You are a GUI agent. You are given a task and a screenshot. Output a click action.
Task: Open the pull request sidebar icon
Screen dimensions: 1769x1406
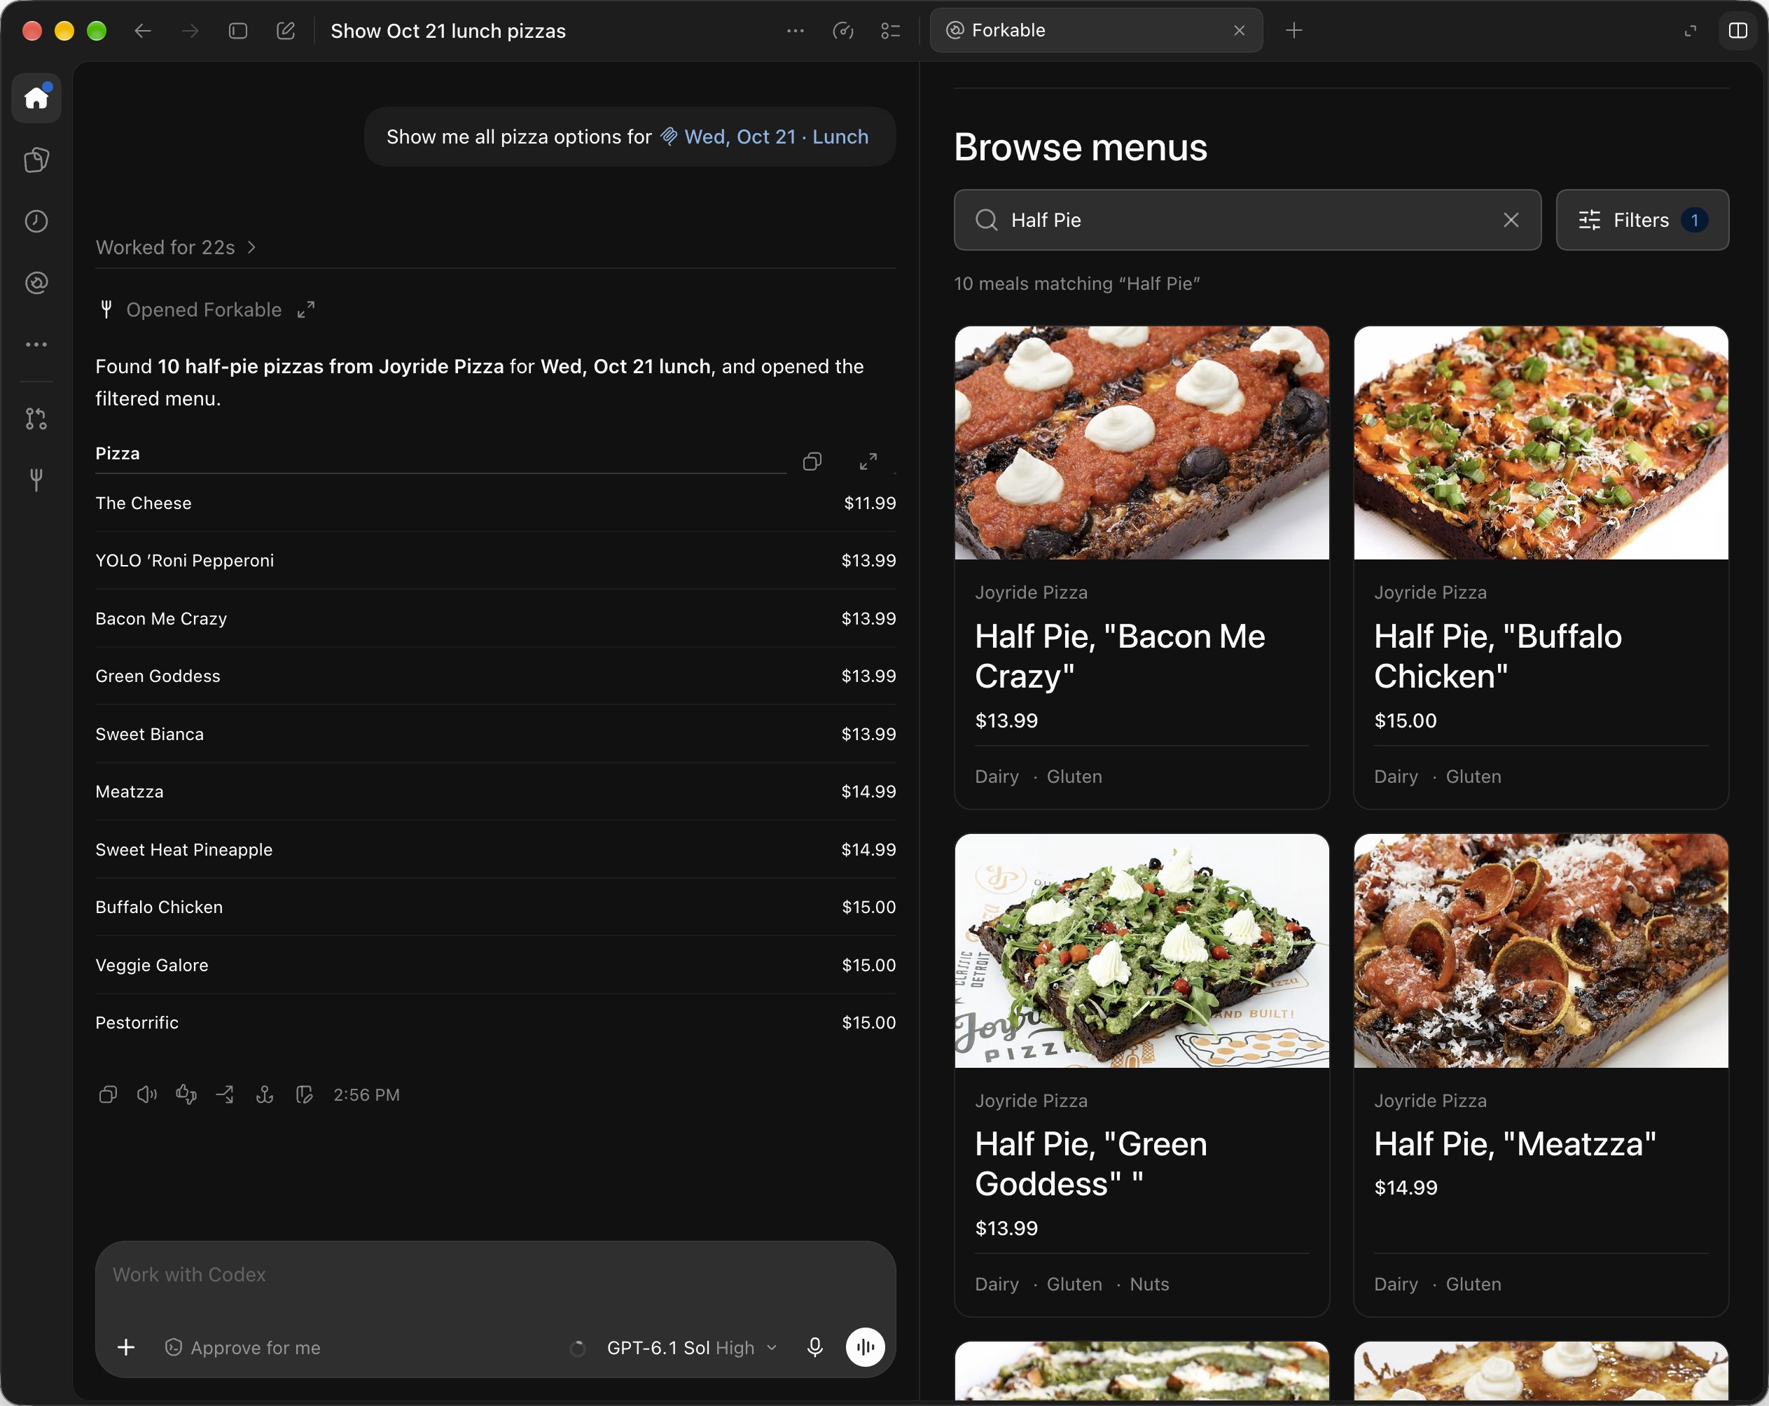(36, 418)
